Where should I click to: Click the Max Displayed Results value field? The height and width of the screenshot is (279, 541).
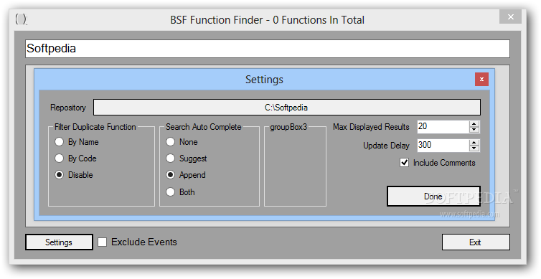coord(443,127)
